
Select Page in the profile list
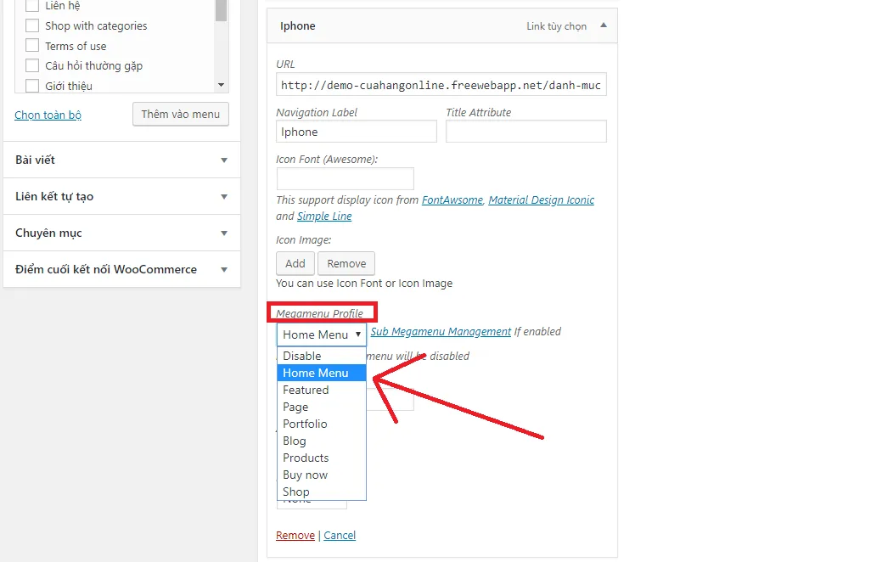click(322, 407)
